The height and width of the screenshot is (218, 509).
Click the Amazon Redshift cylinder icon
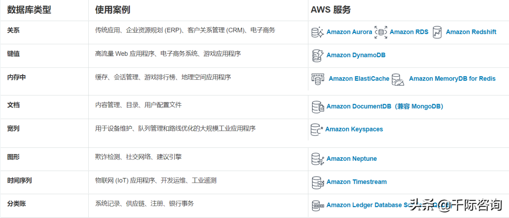[x=437, y=32]
